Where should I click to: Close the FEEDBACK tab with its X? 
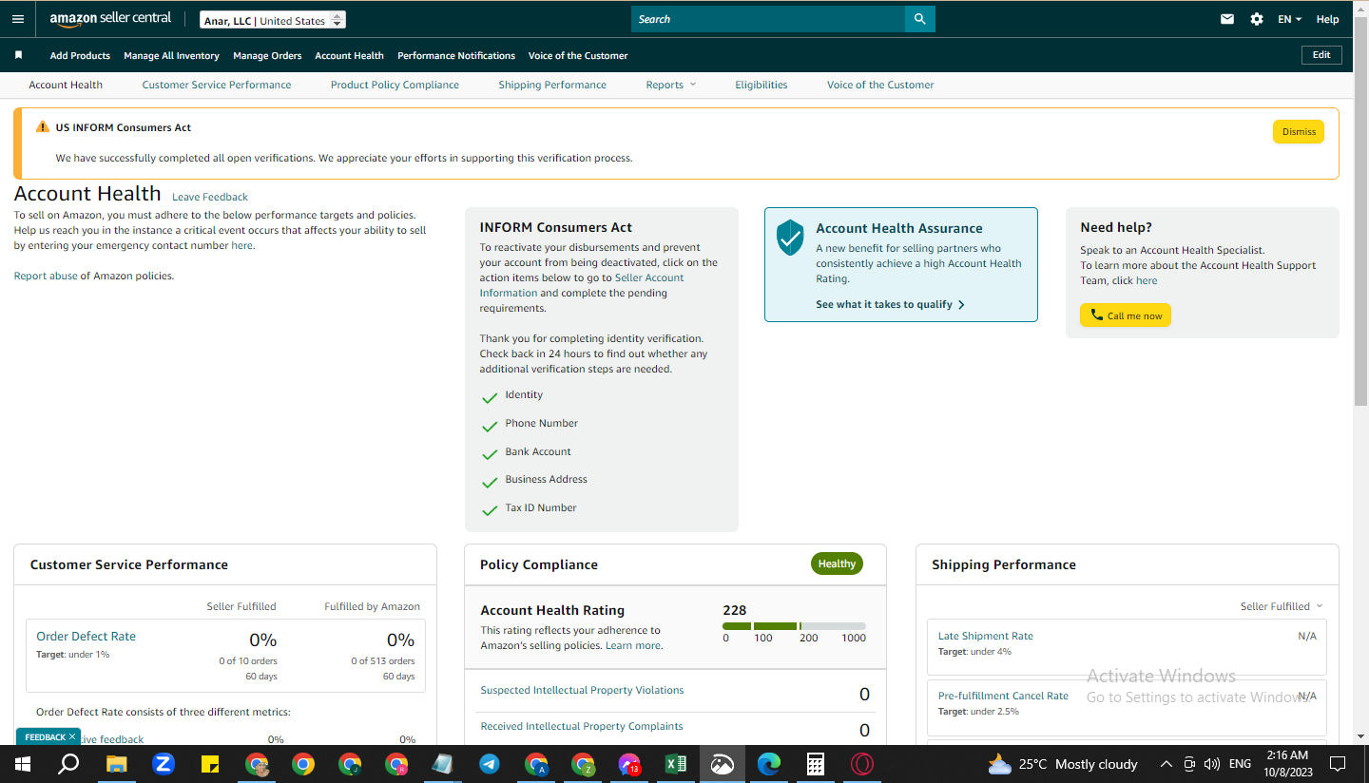click(x=72, y=737)
